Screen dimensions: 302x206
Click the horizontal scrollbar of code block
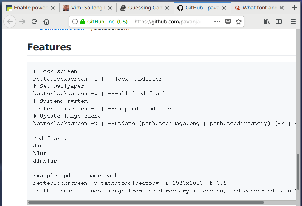[x=151, y=203]
